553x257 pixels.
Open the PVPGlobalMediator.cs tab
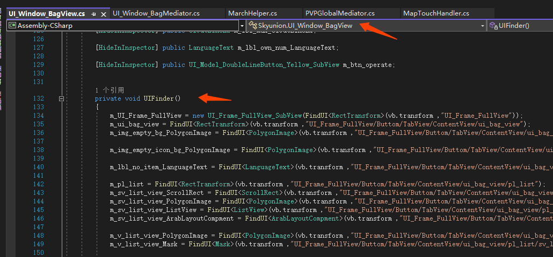[340, 13]
